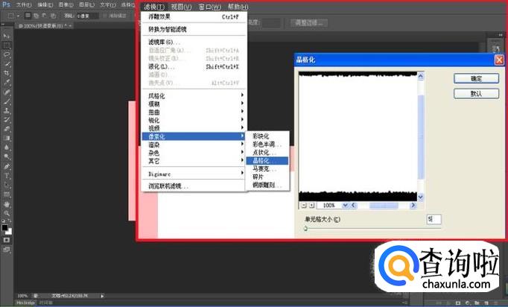Click the foreground color swatch
Viewport: 508px width, 307px height.
coord(4,227)
